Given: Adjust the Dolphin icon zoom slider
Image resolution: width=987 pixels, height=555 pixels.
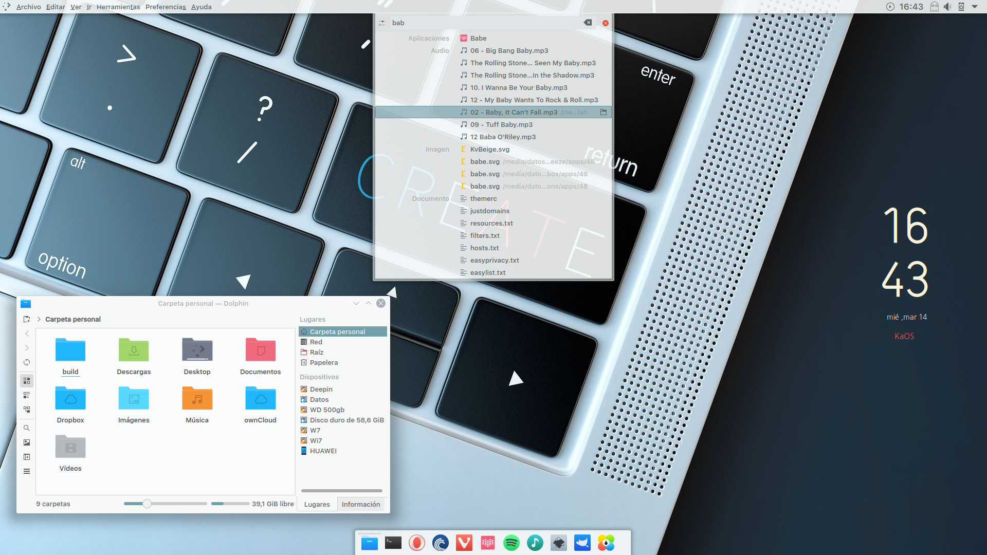Looking at the screenshot, I should pos(147,504).
